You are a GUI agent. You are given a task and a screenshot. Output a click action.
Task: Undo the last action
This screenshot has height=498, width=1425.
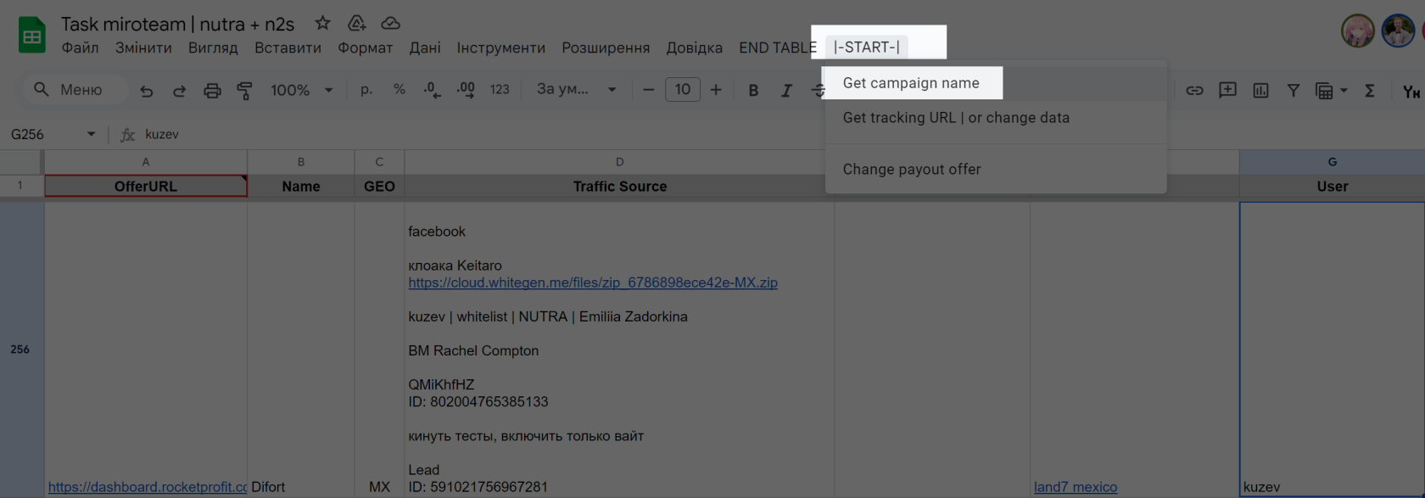(147, 90)
